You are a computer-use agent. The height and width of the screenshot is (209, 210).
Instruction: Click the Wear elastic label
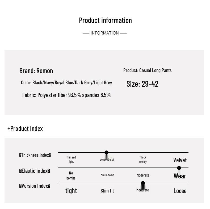[x=180, y=176]
